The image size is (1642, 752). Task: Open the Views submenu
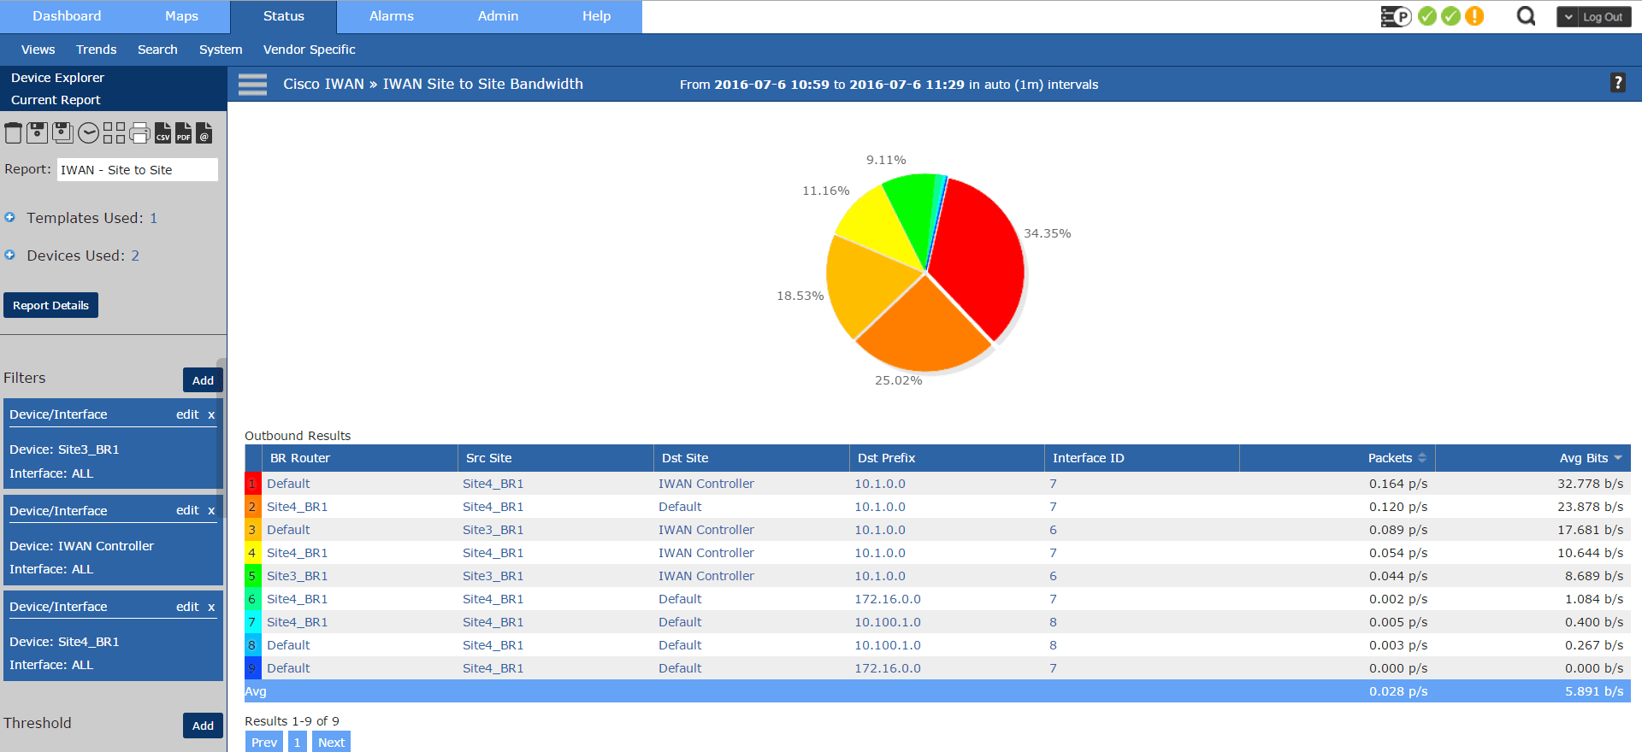[x=38, y=50]
